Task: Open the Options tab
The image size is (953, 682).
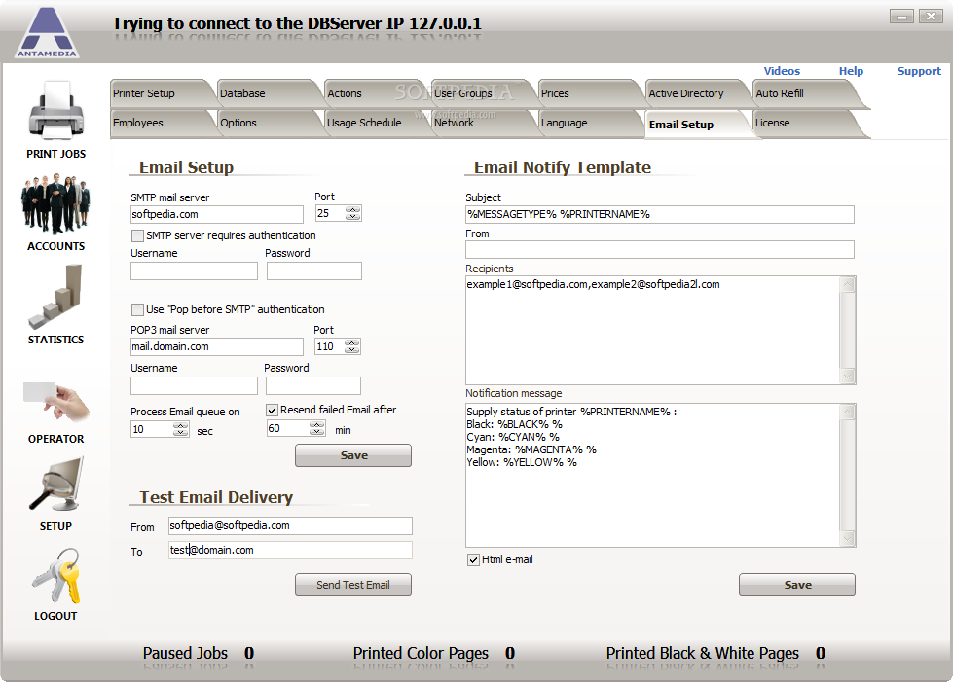Action: (268, 123)
